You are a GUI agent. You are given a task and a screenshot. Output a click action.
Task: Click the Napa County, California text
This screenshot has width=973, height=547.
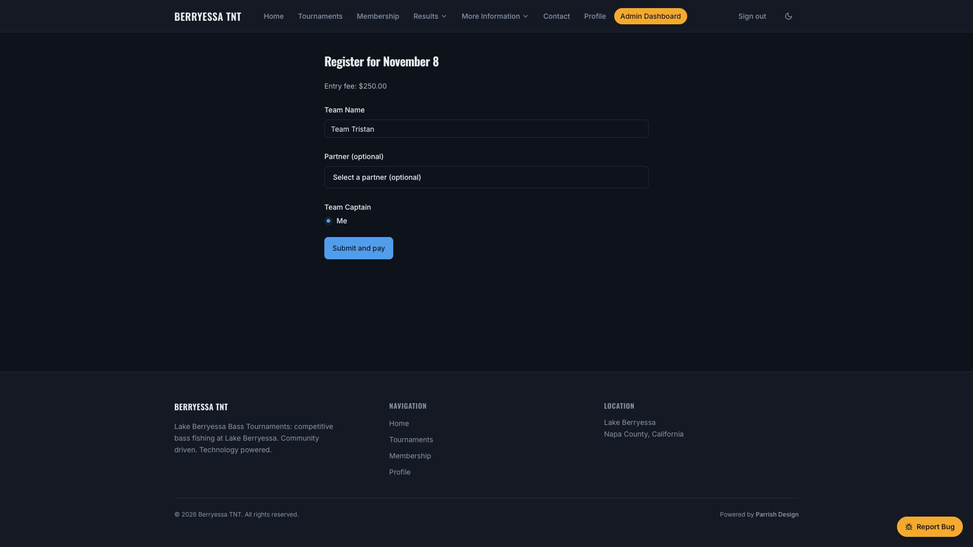coord(644,434)
